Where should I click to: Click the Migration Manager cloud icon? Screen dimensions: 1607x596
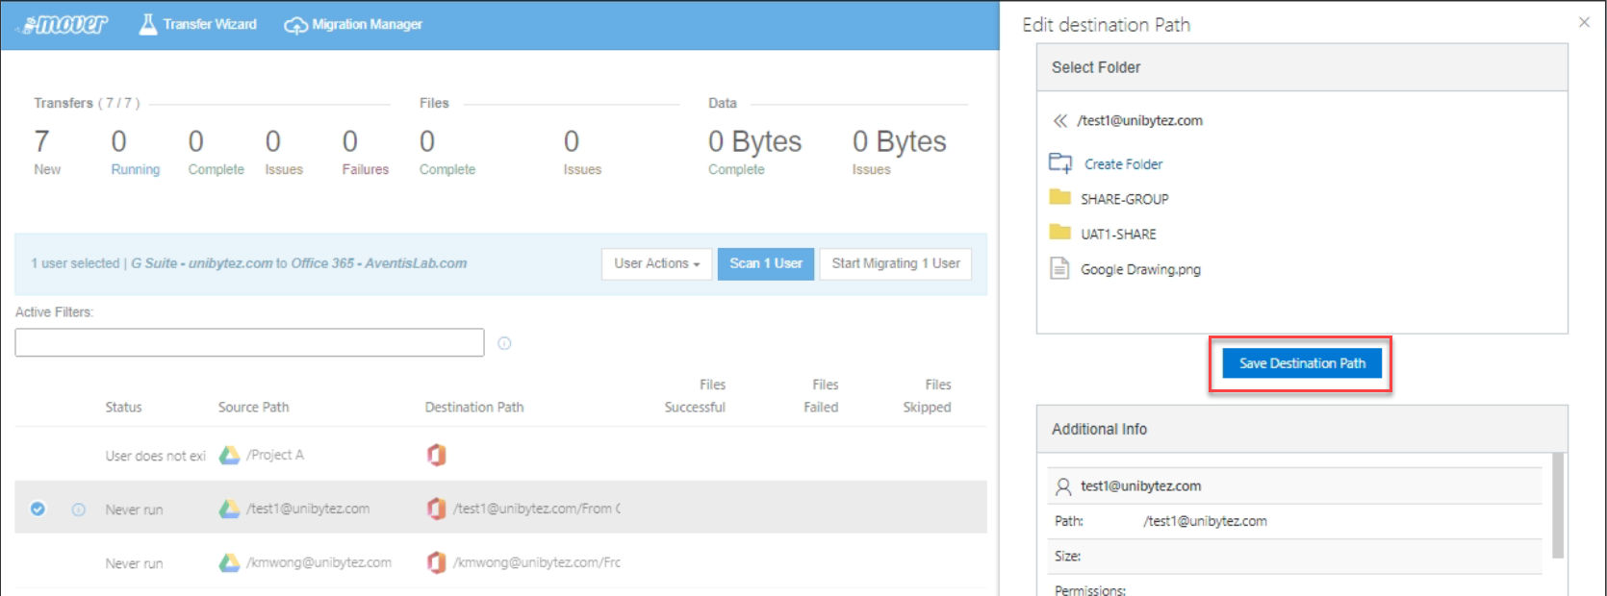295,25
